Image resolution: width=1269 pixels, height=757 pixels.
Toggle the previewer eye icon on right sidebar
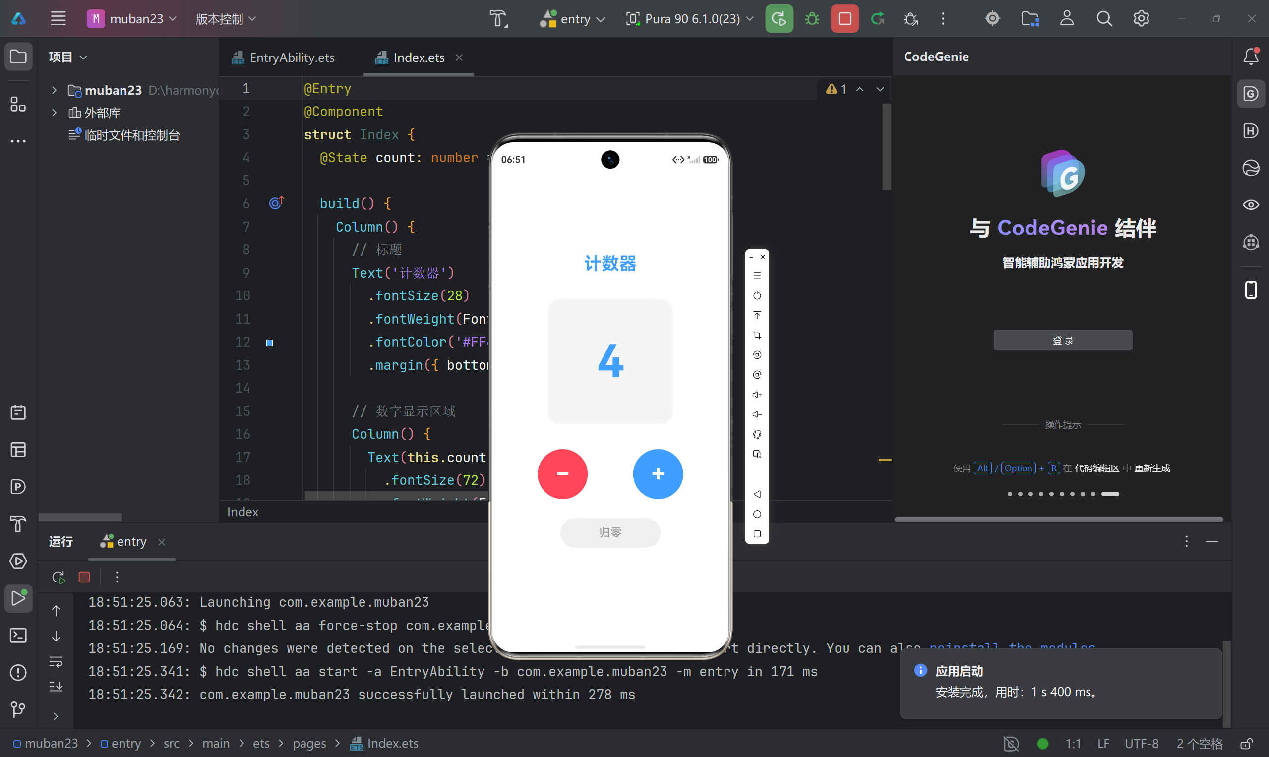click(x=1251, y=205)
